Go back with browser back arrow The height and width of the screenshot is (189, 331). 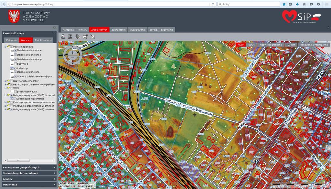4,4
